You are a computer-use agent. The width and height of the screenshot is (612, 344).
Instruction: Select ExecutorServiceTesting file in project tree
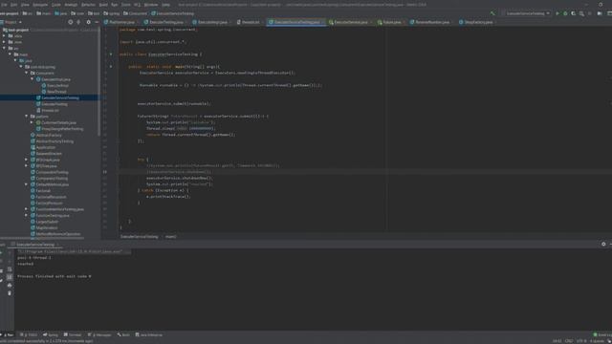(x=60, y=97)
